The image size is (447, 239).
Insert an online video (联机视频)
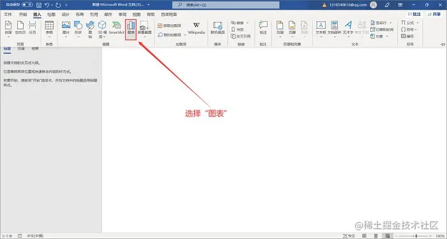pyautogui.click(x=218, y=28)
